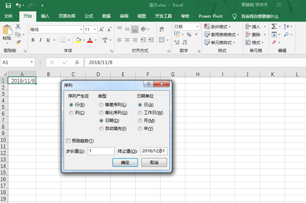Open the help question mark in 序列 dialog
306x203 pixels.
(x=149, y=84)
